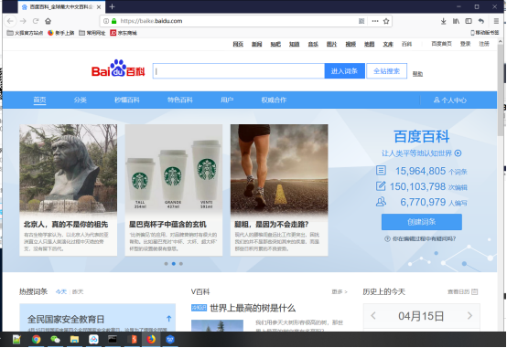The width and height of the screenshot is (507, 348).
Task: Focus the Baidu Baike search input
Action: [239, 71]
